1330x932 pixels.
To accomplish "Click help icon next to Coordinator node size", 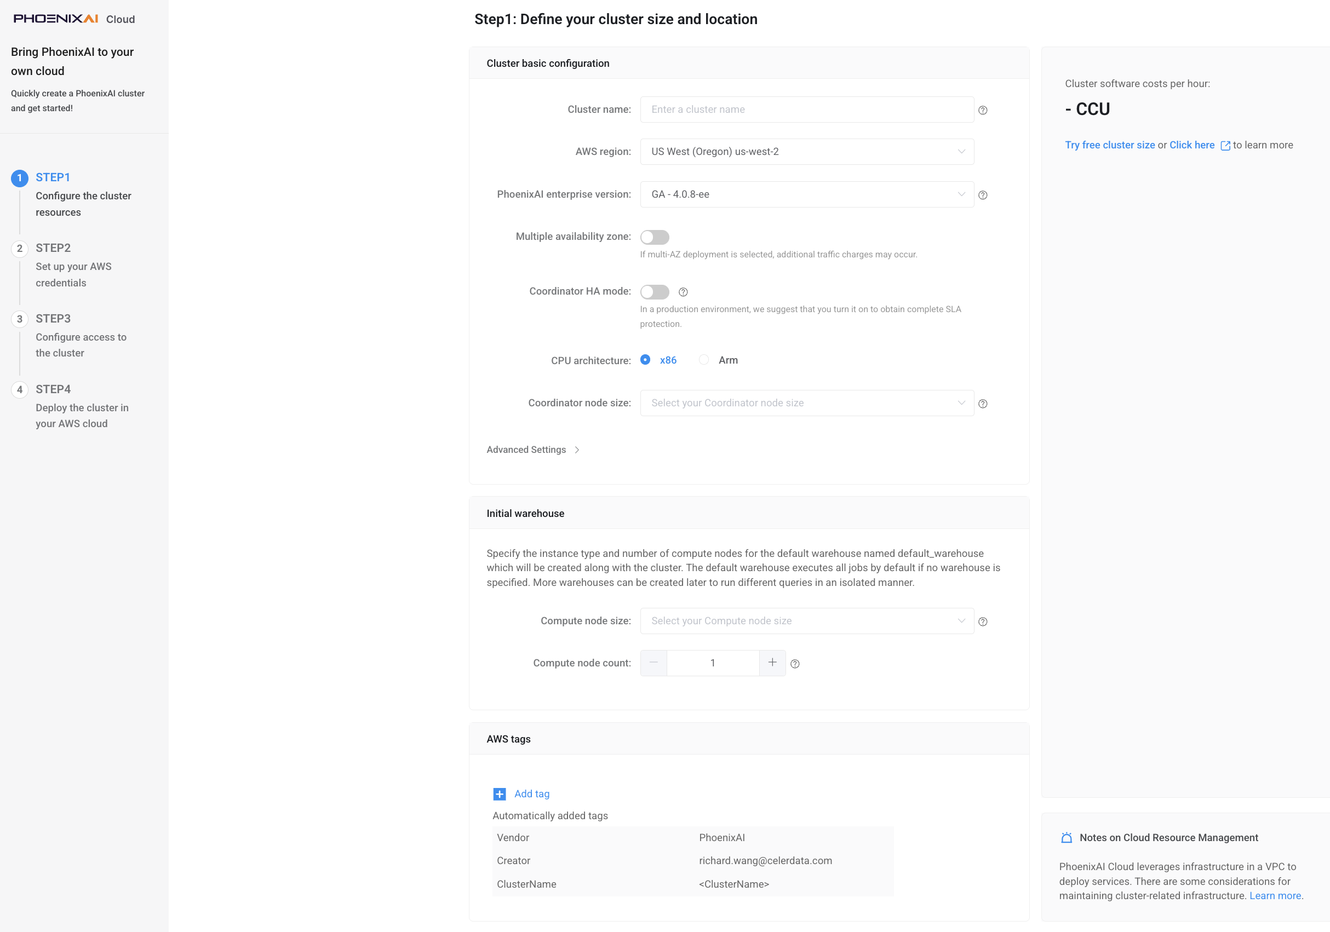I will pos(983,404).
